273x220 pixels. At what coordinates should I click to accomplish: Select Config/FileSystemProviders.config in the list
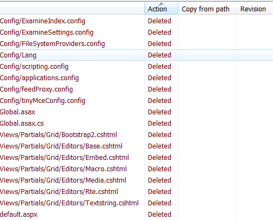pos(136,44)
